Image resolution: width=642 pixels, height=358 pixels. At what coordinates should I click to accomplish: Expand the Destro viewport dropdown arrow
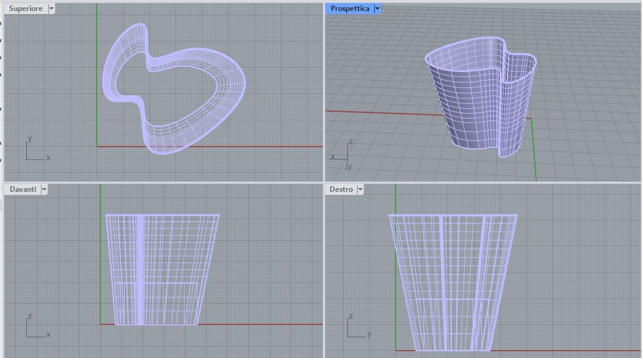(x=360, y=189)
